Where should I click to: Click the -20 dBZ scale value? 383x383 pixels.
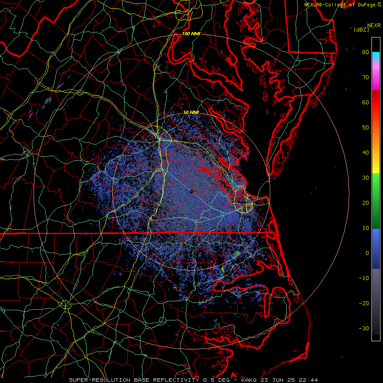(x=364, y=303)
